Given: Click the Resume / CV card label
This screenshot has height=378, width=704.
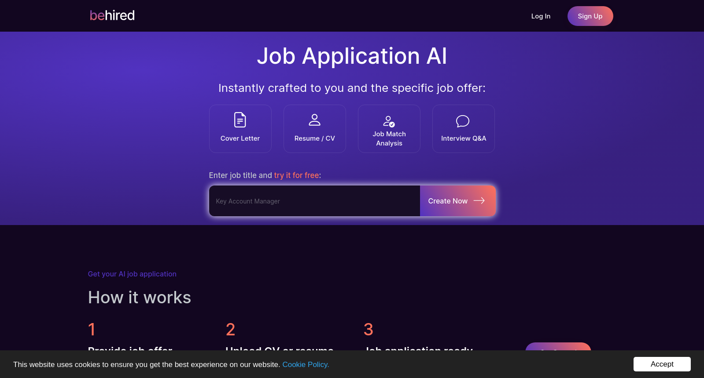Looking at the screenshot, I should pyautogui.click(x=314, y=138).
